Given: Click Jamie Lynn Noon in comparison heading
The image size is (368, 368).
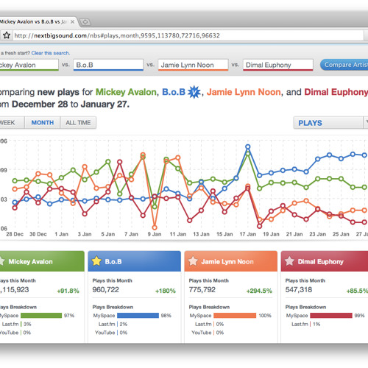Looking at the screenshot, I should click(244, 92).
